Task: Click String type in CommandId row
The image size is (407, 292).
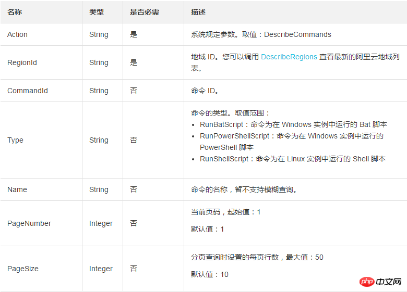Action: pyautogui.click(x=99, y=91)
